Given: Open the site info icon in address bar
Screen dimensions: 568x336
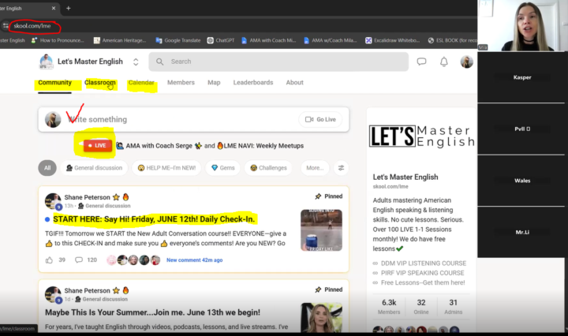Looking at the screenshot, I should tap(6, 26).
